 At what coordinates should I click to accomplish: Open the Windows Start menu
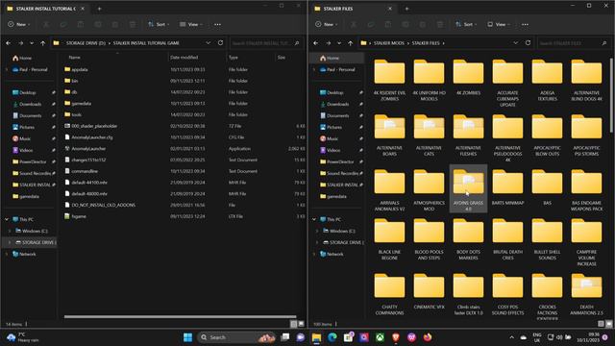[188, 337]
